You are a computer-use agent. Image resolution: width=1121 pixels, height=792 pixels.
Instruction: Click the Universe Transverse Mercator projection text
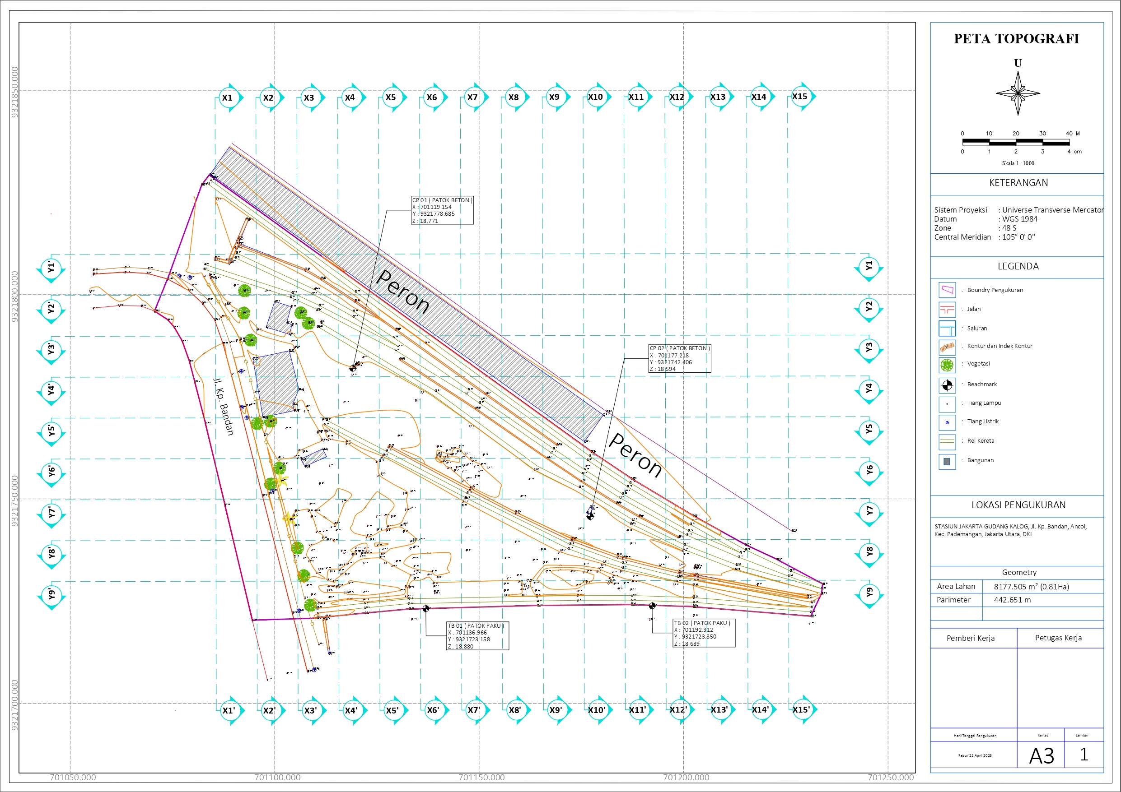[1053, 210]
